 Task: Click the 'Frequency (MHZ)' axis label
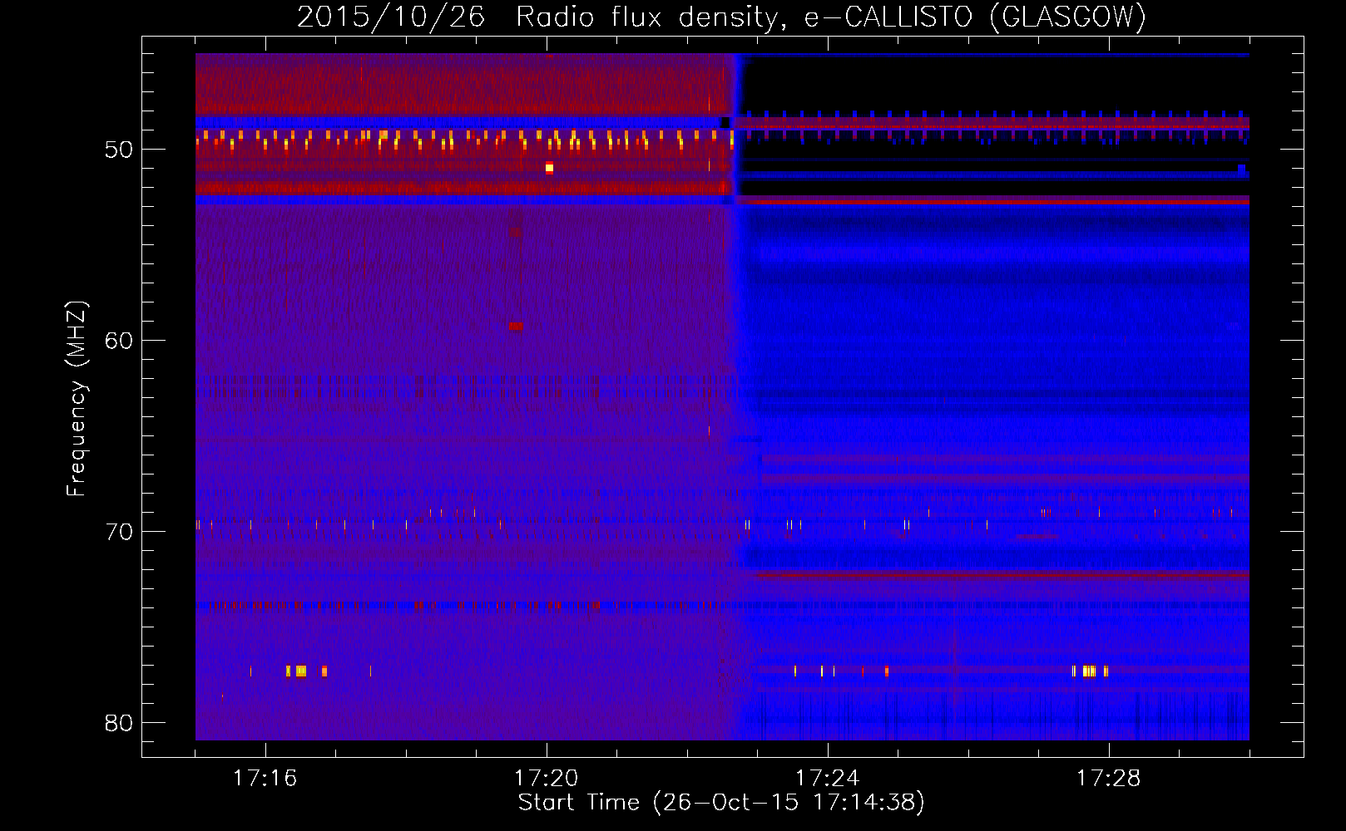(77, 398)
